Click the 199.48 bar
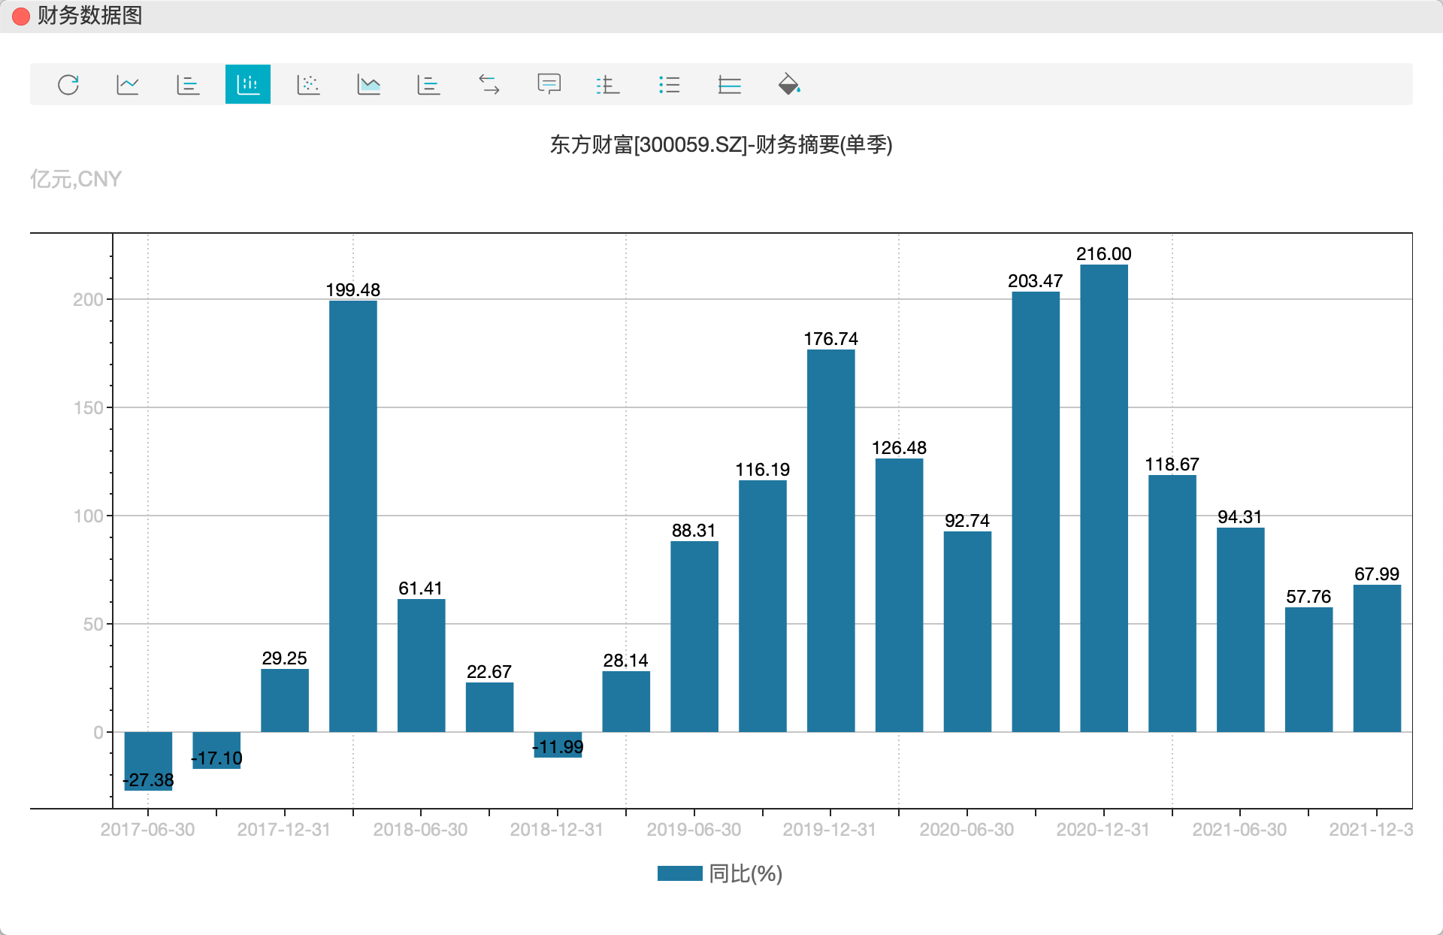This screenshot has width=1443, height=935. (x=352, y=515)
